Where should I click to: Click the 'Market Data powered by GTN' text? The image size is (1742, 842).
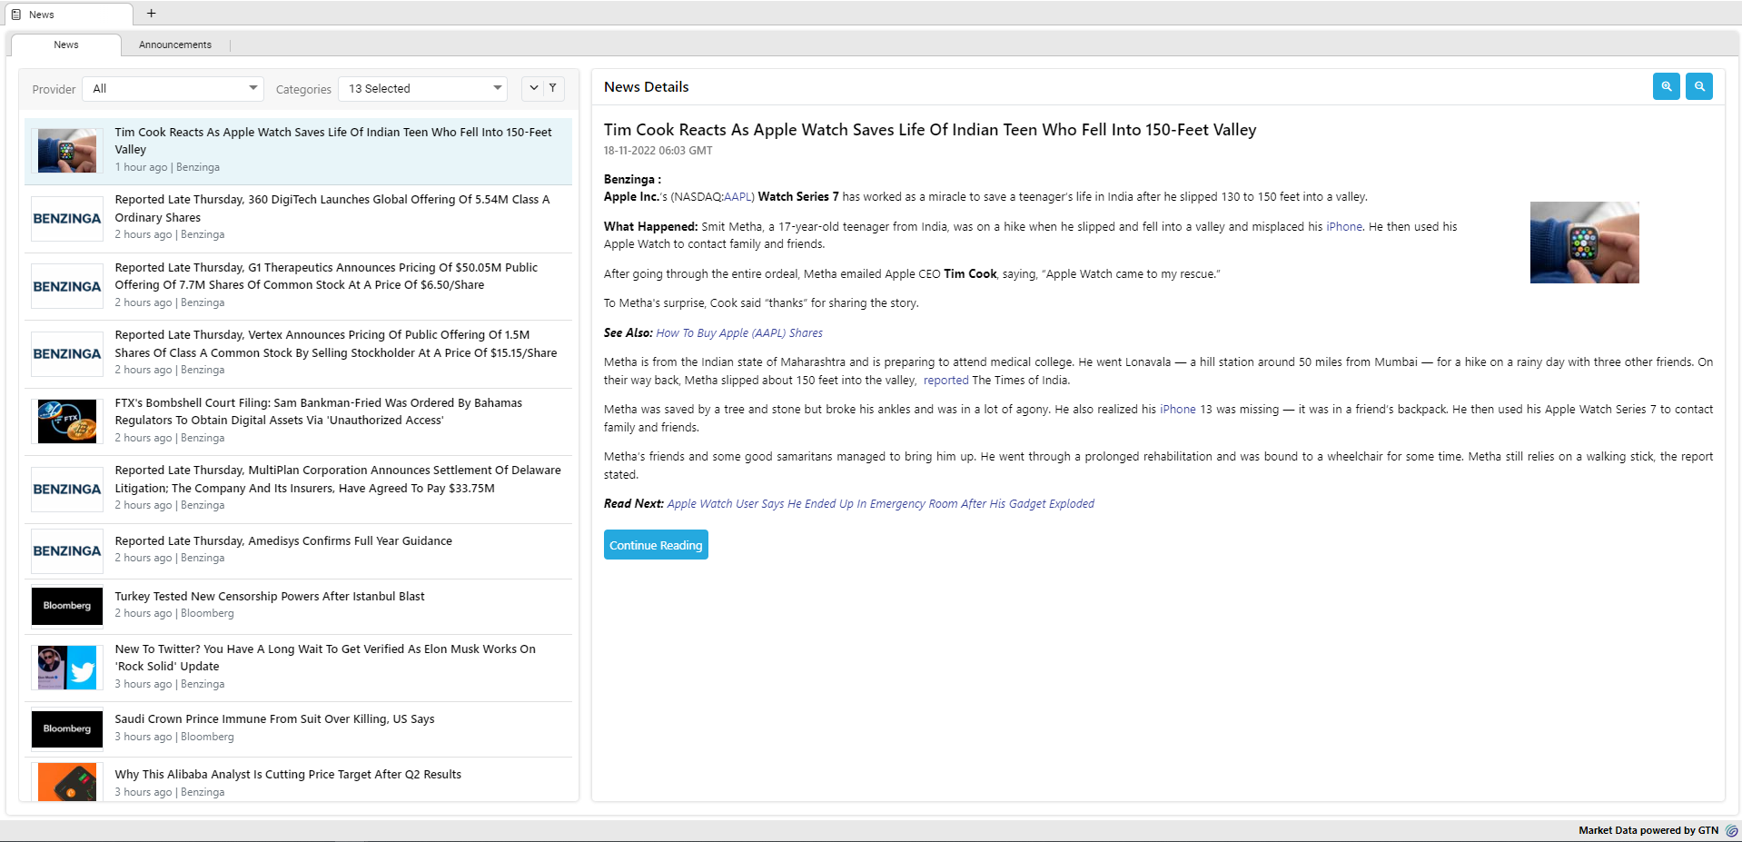(1648, 830)
